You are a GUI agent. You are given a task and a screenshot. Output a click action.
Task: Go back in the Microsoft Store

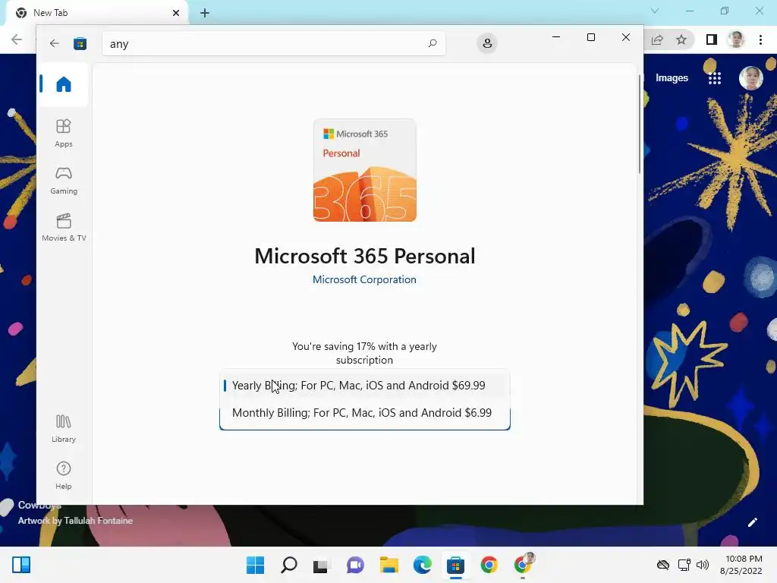(55, 43)
